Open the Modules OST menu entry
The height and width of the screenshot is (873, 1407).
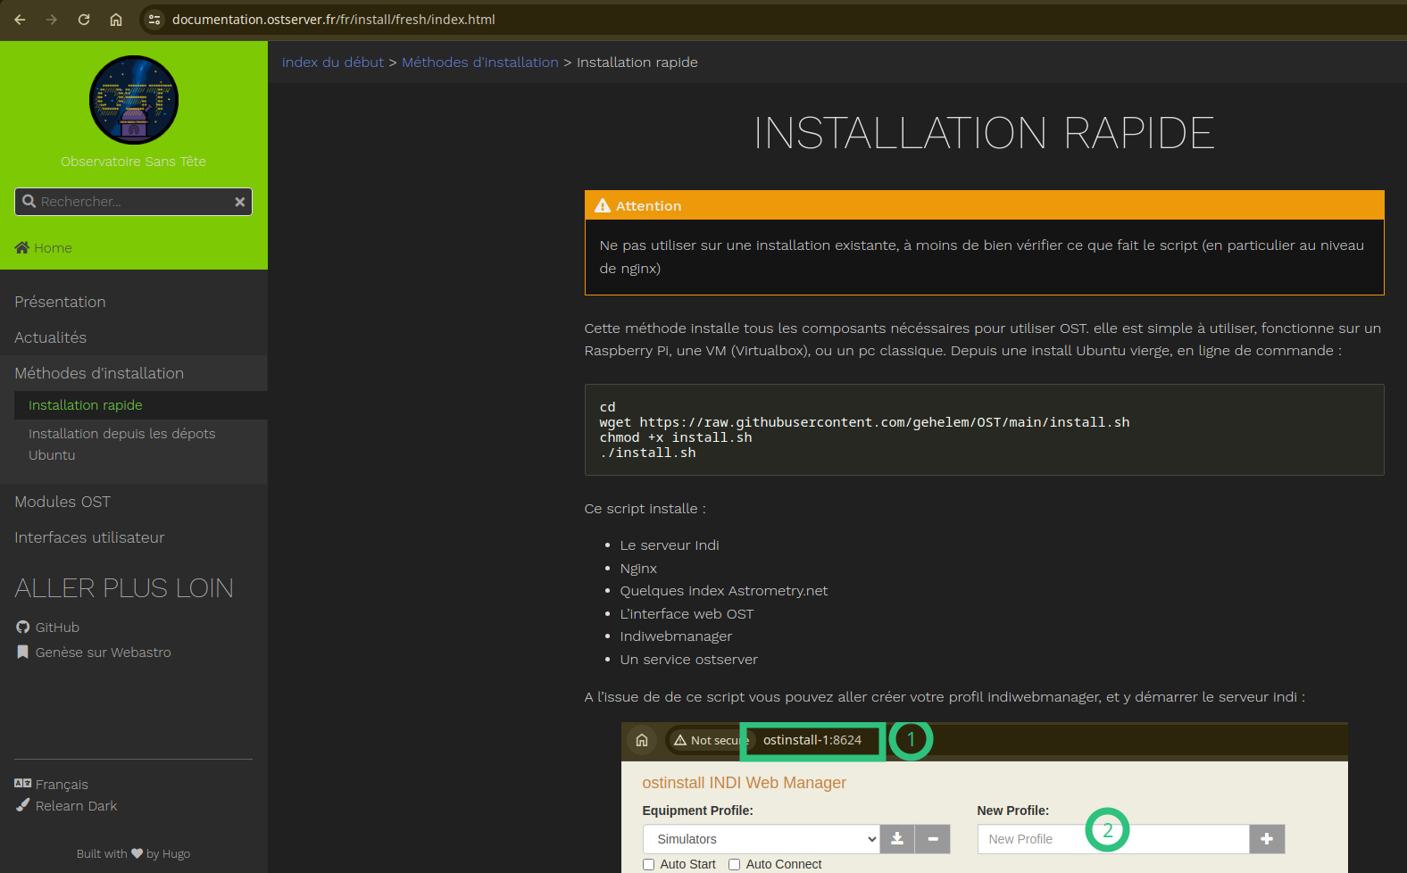[62, 502]
